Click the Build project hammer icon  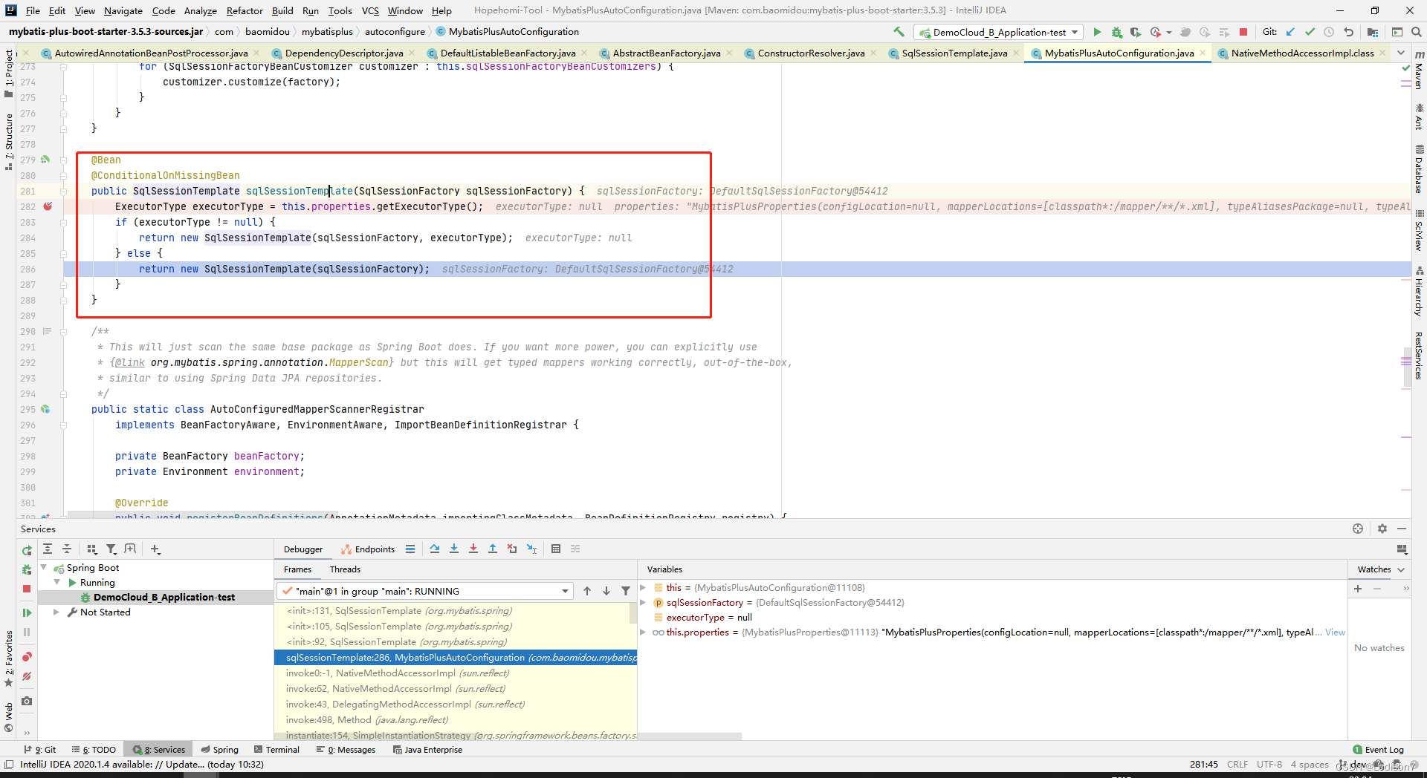coord(899,32)
